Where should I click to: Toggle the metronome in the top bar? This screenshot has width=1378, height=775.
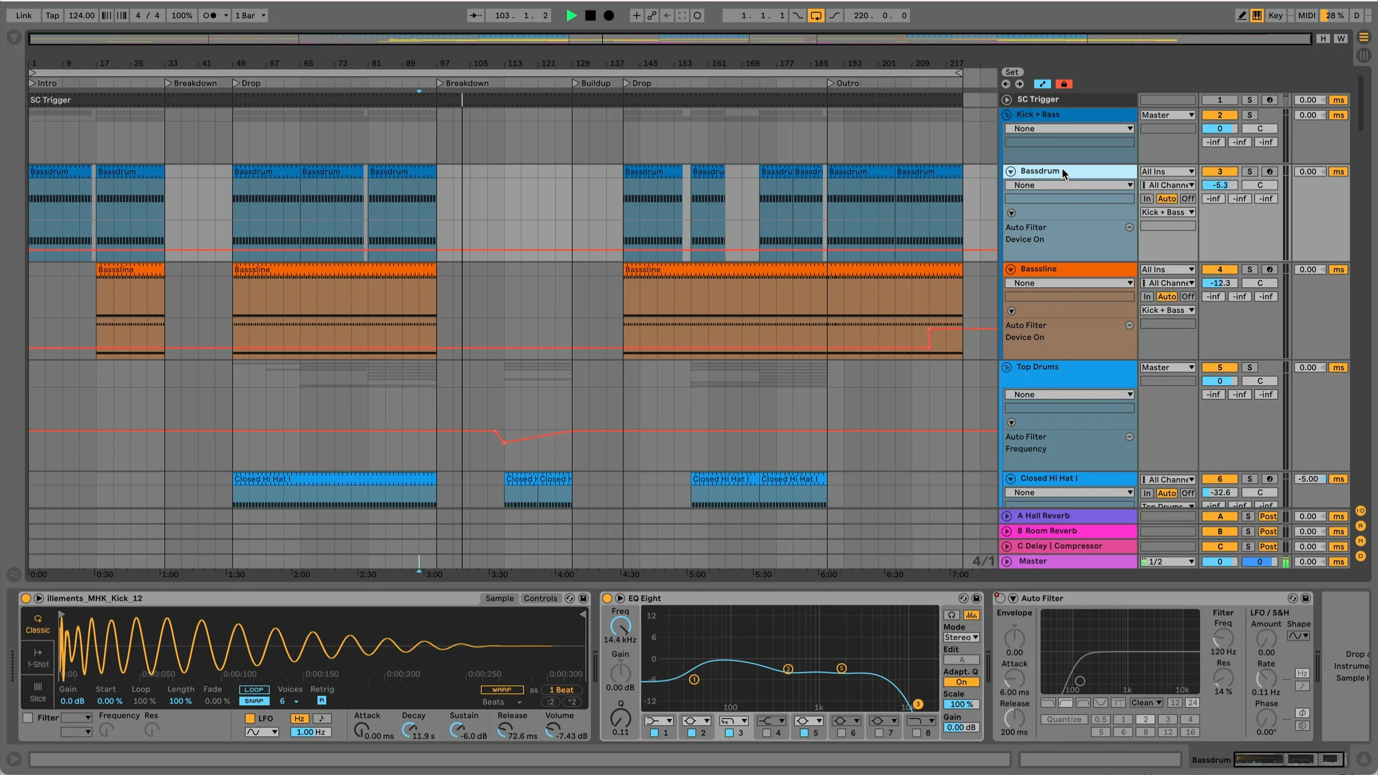(x=210, y=16)
